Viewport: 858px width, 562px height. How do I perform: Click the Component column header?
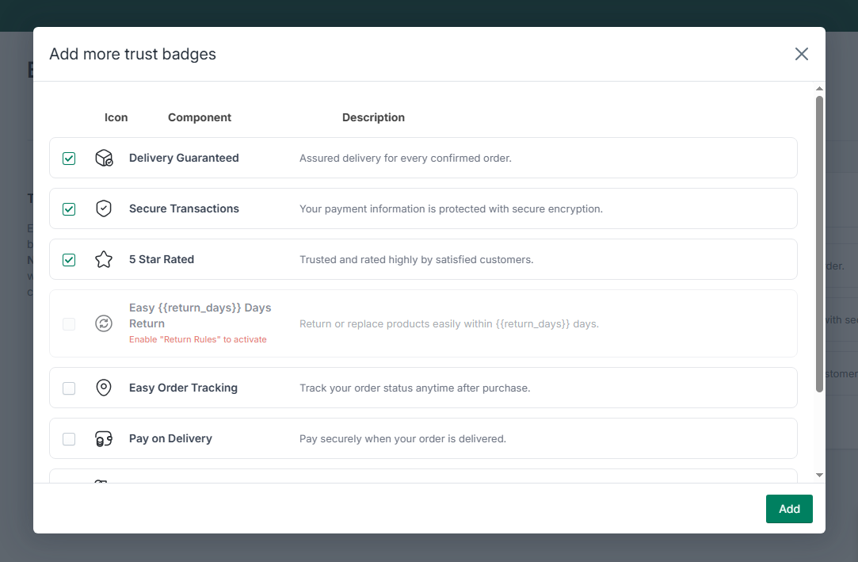[199, 117]
